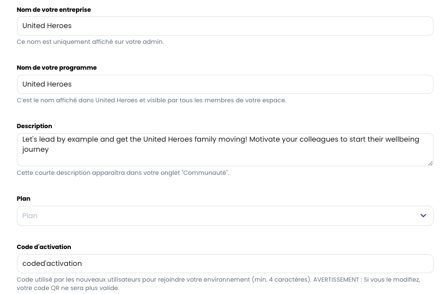Click the word "journey" in the description

click(35, 150)
